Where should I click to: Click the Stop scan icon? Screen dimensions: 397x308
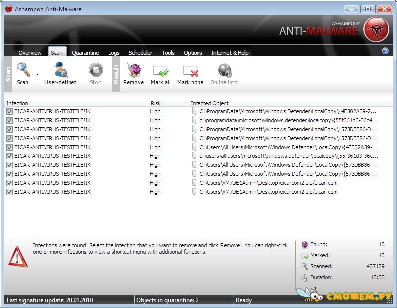(96, 70)
